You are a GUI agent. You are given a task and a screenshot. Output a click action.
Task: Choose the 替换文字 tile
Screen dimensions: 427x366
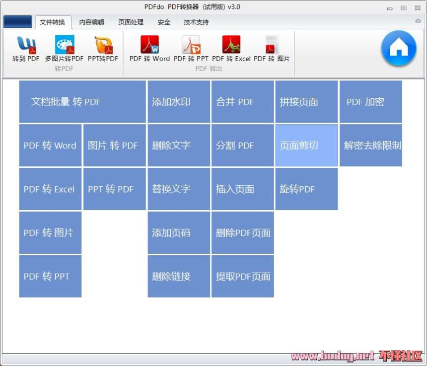tap(179, 189)
